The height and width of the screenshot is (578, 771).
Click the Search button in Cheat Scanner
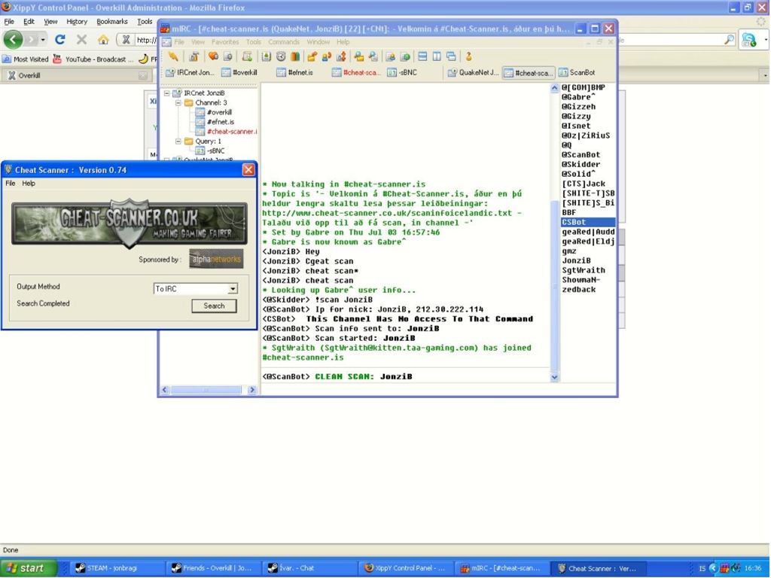(214, 306)
